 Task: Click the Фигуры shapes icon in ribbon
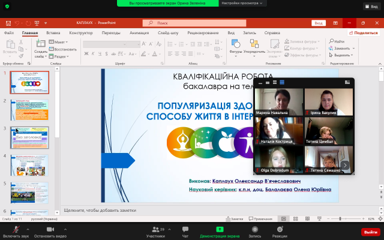click(236, 44)
